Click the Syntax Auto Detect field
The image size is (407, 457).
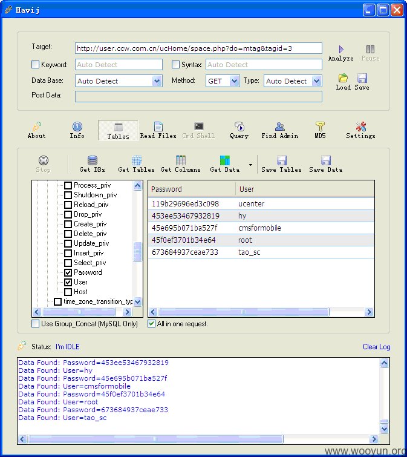click(264, 64)
